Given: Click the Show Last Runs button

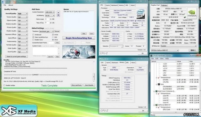Looking at the screenshot, I should [76, 85].
